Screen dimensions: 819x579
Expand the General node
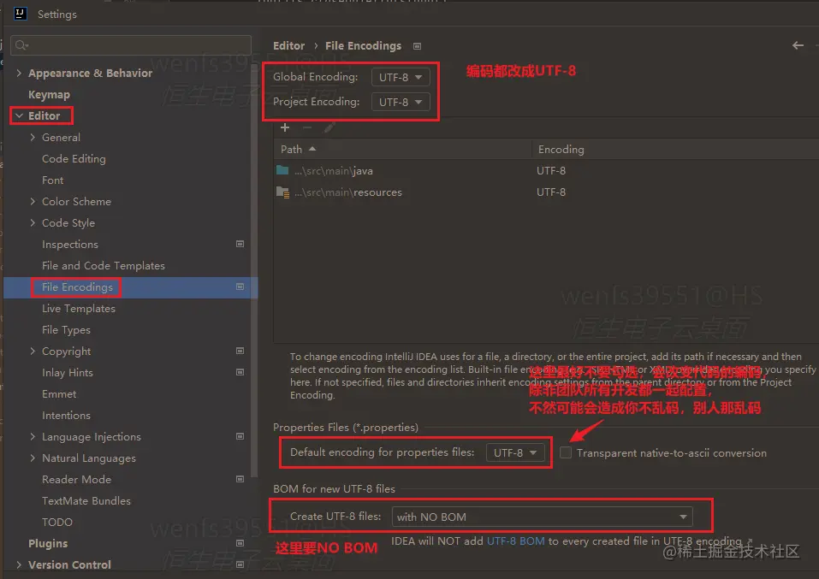[x=33, y=138]
